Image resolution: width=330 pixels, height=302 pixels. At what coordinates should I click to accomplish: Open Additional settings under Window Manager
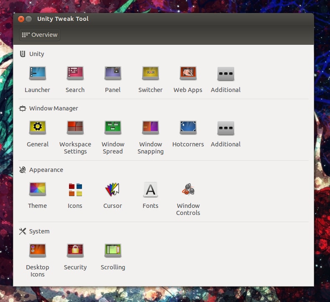tap(225, 128)
